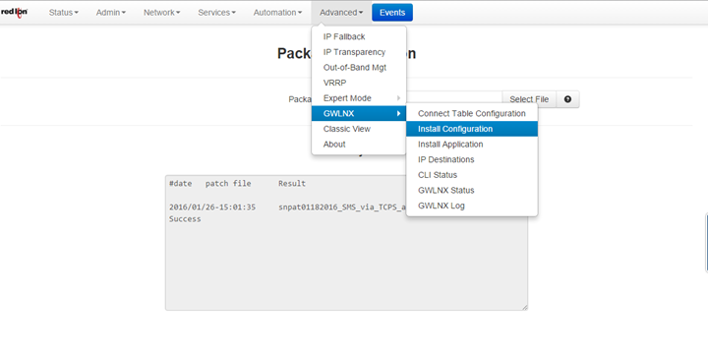The image size is (708, 355).
Task: Click the '#date patch file Result' header line
Action: pos(237,183)
